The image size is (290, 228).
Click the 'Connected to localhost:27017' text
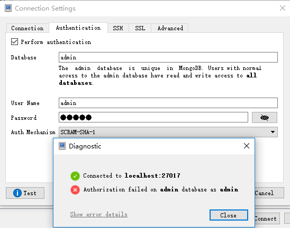tap(132, 176)
